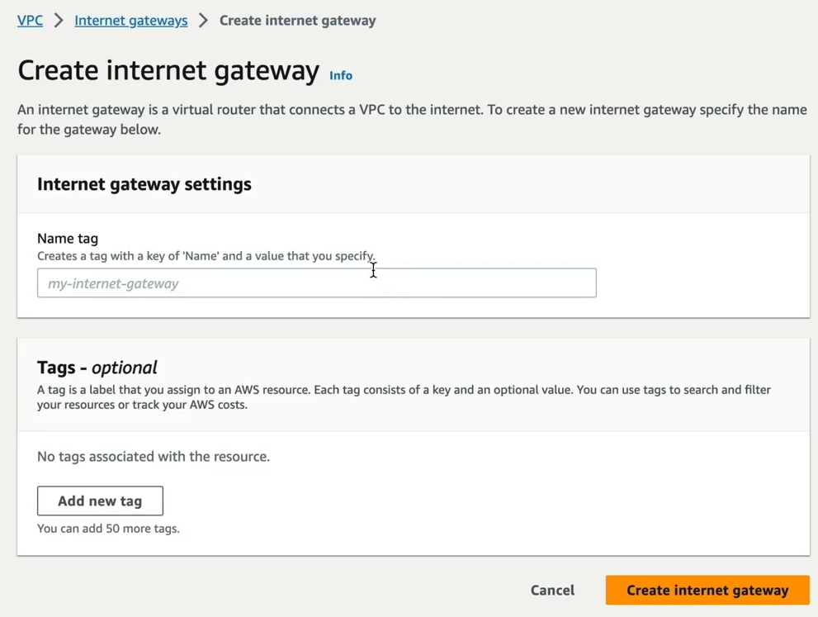
Task: Cancel the internet gateway creation
Action: [552, 590]
